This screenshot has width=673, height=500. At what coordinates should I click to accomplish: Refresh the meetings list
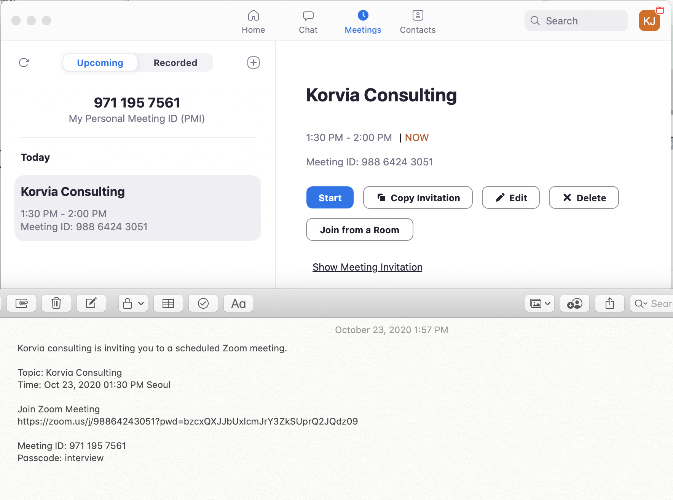click(24, 62)
